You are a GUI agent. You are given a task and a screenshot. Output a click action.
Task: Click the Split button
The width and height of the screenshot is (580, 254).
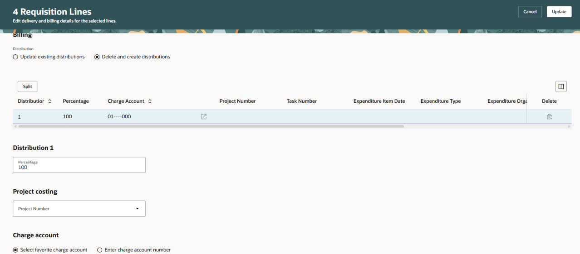click(x=28, y=86)
